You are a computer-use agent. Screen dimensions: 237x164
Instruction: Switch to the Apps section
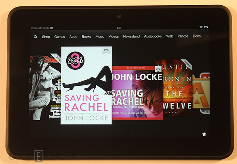click(x=73, y=37)
